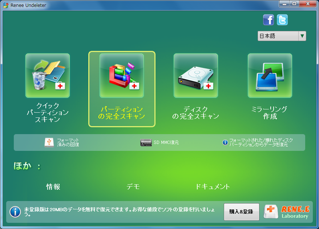Expand the language list from the combo box
The image size is (319, 229).
click(302, 36)
